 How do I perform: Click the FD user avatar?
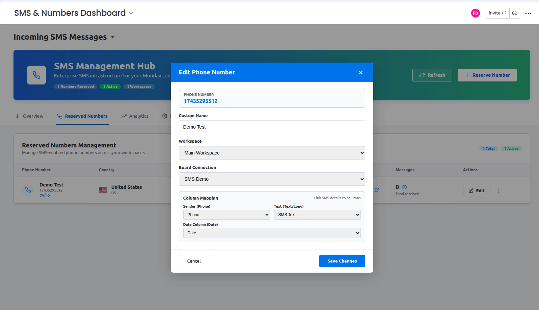[x=476, y=13]
